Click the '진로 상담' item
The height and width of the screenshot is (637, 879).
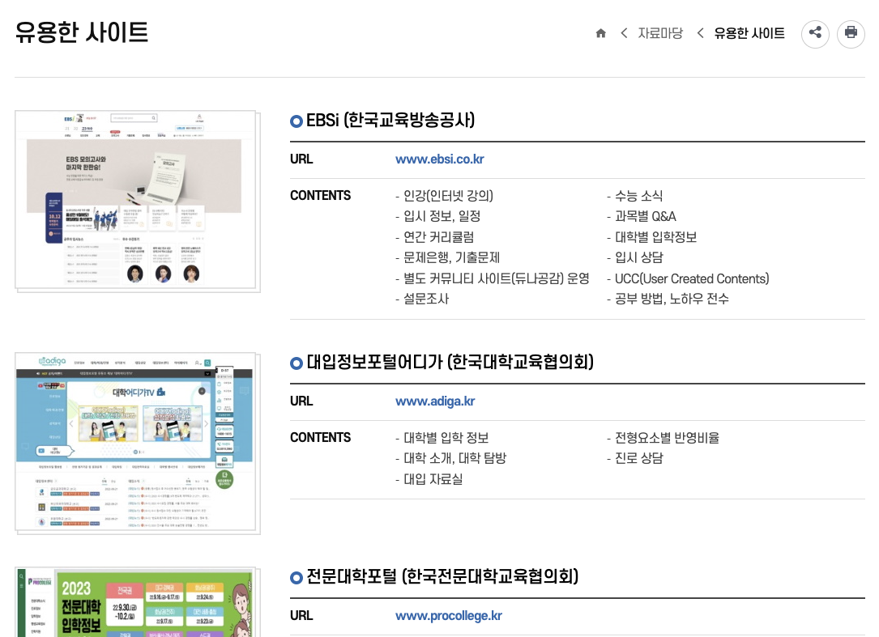634,458
